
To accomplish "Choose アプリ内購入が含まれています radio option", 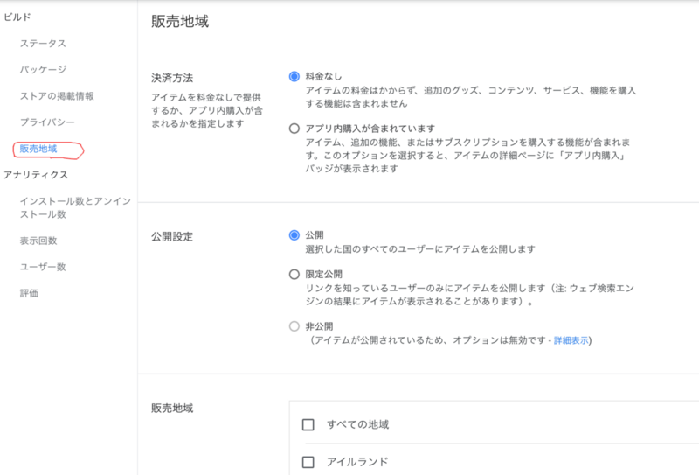I will pos(294,129).
